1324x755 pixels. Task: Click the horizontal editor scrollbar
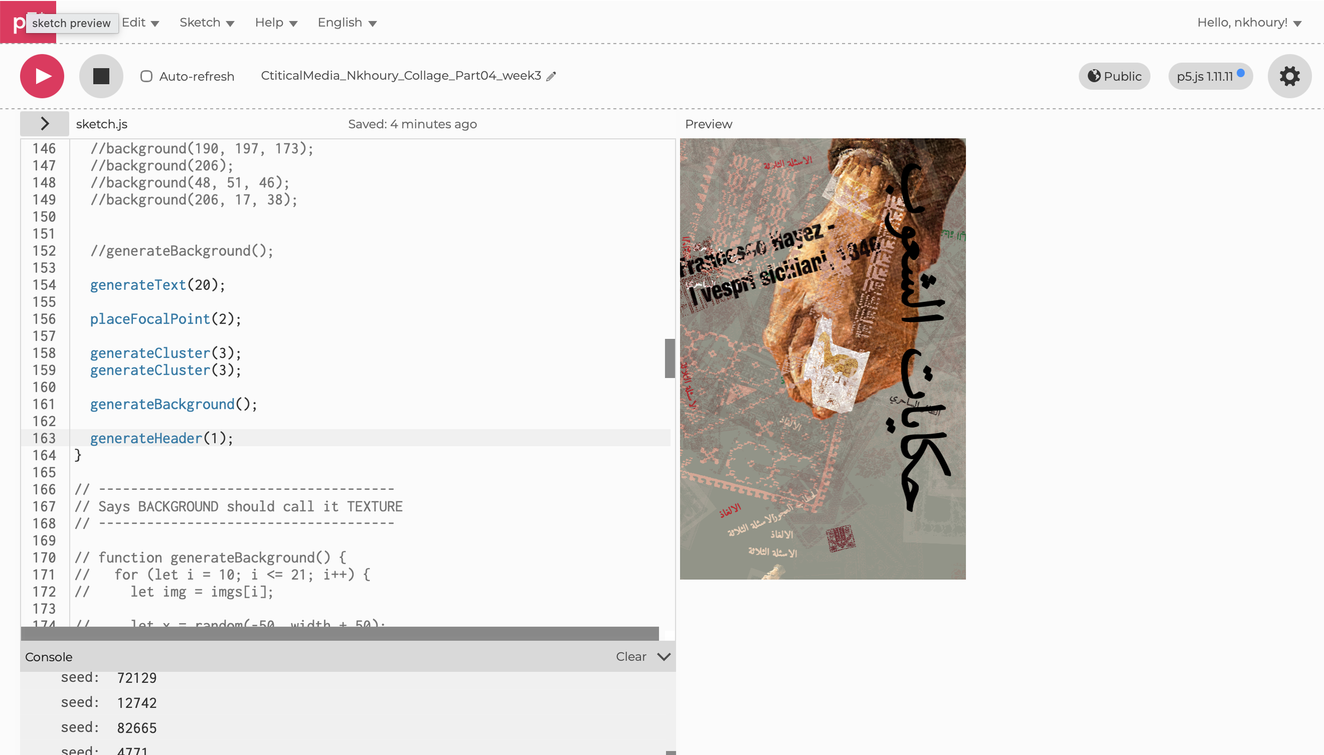point(339,634)
